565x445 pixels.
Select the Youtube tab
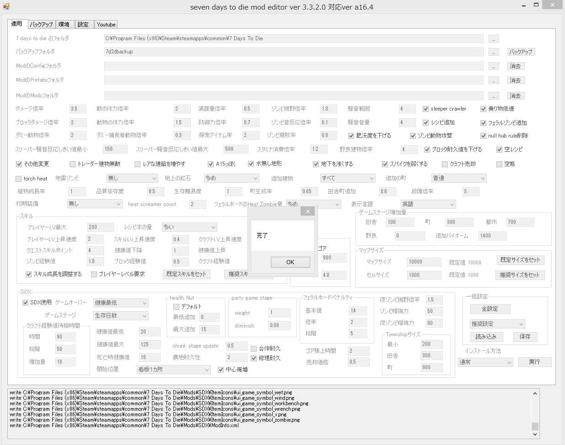pyautogui.click(x=106, y=25)
